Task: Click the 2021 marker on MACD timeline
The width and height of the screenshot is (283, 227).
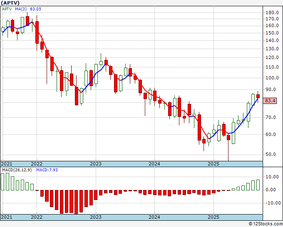Action: click(7, 217)
